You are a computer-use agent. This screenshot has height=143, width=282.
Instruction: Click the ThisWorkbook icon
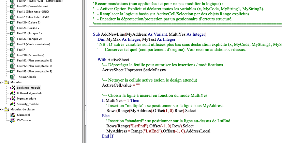13,77
